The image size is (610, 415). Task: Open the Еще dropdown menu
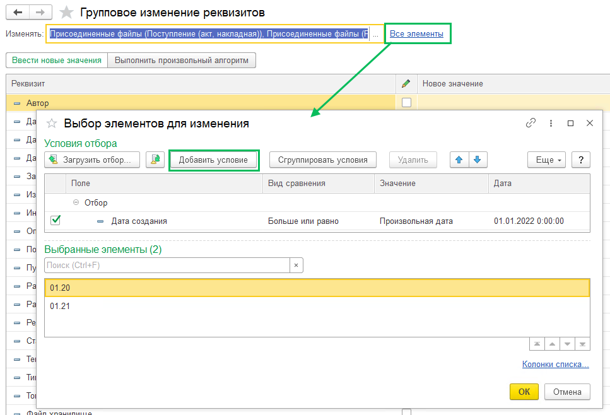tap(546, 160)
